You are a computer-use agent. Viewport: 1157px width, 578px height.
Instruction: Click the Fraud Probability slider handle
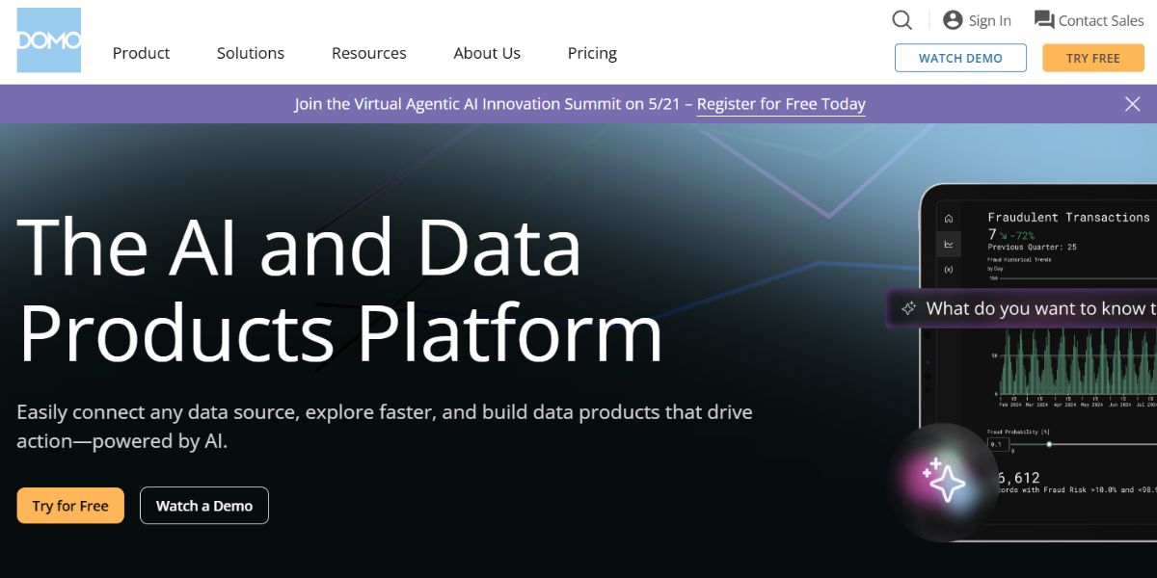tap(1049, 444)
